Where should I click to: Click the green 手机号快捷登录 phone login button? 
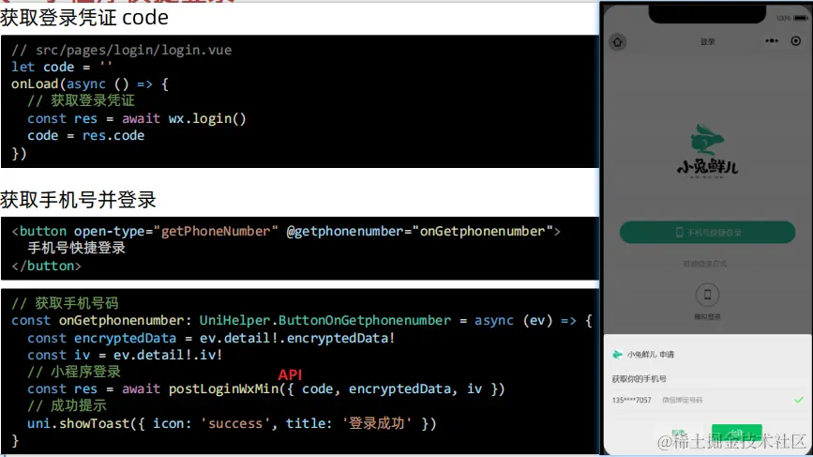(x=707, y=233)
